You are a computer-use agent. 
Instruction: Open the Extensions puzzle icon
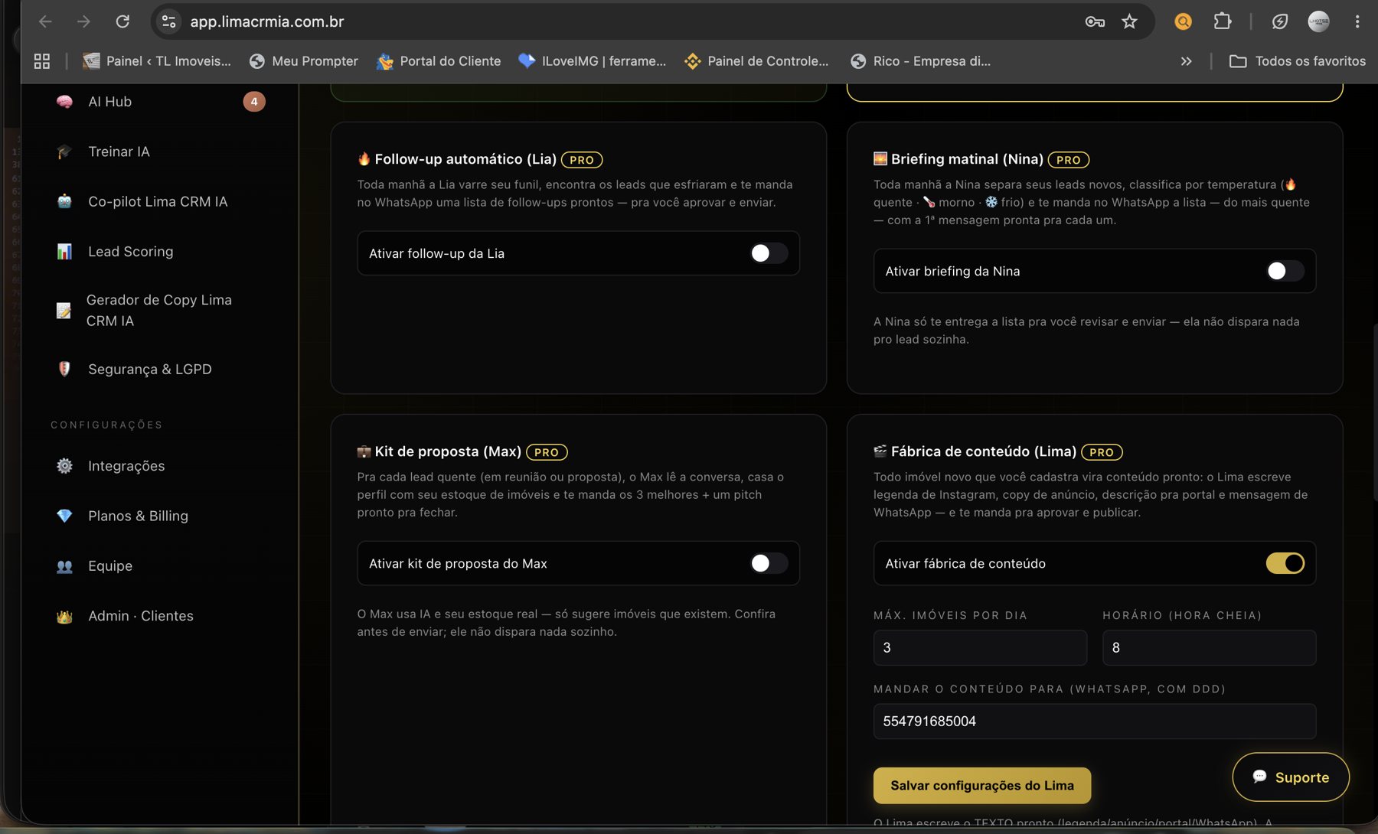click(1223, 21)
